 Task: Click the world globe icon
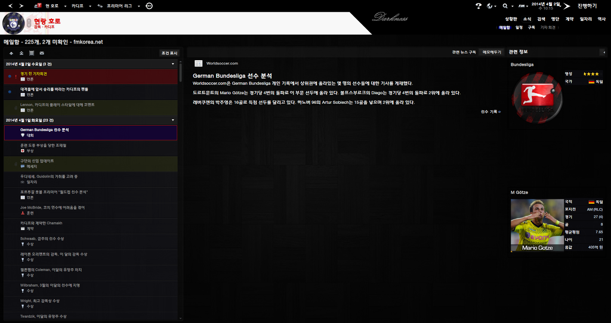click(x=490, y=6)
